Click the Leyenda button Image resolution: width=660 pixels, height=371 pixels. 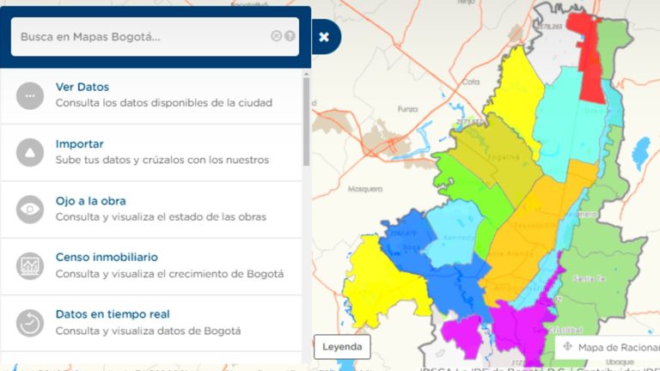tap(341, 347)
